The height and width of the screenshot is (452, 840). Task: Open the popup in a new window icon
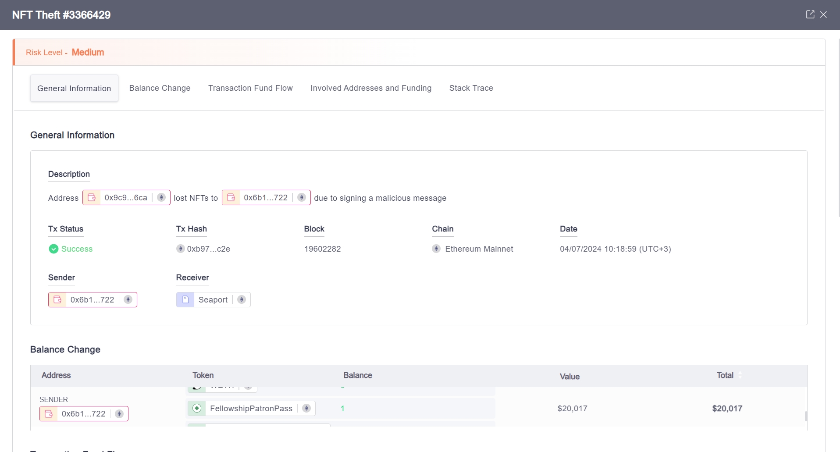tap(810, 14)
